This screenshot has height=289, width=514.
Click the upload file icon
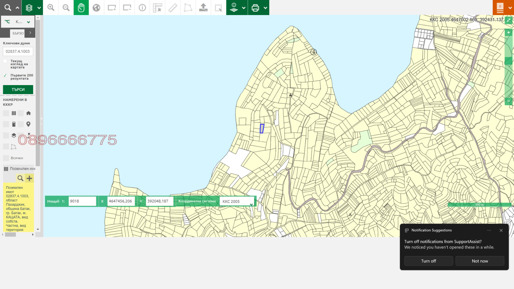203,7
